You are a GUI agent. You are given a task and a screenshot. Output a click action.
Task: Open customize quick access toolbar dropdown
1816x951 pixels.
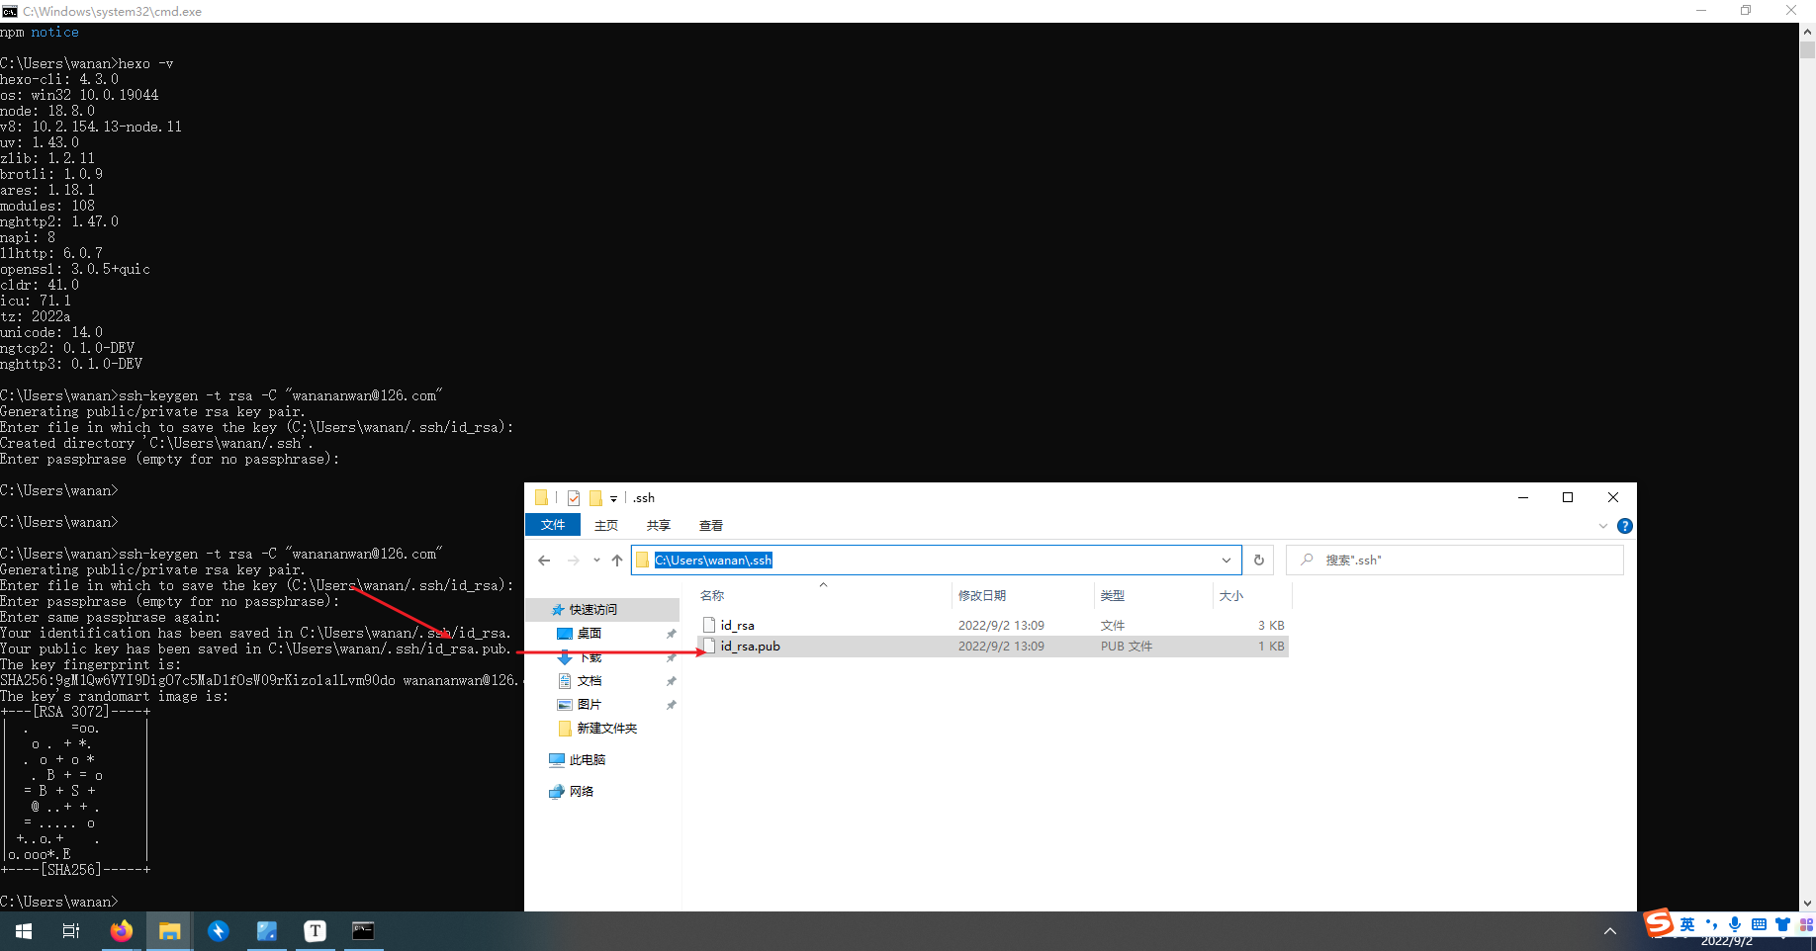[x=613, y=498]
